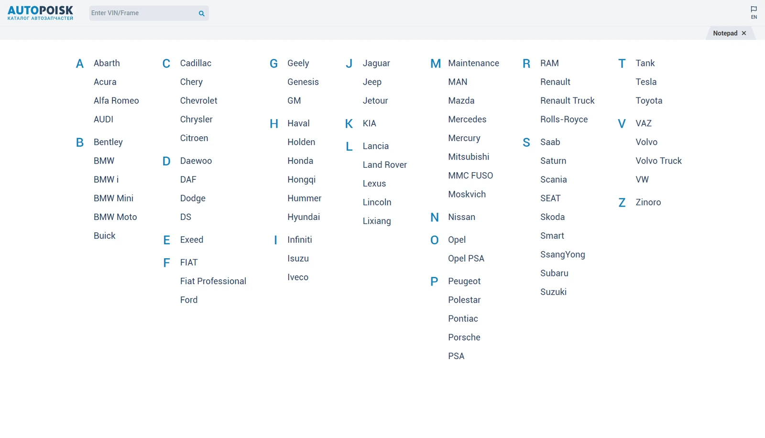Image resolution: width=765 pixels, height=438 pixels.
Task: Select the Maintenance entry
Action: [473, 63]
